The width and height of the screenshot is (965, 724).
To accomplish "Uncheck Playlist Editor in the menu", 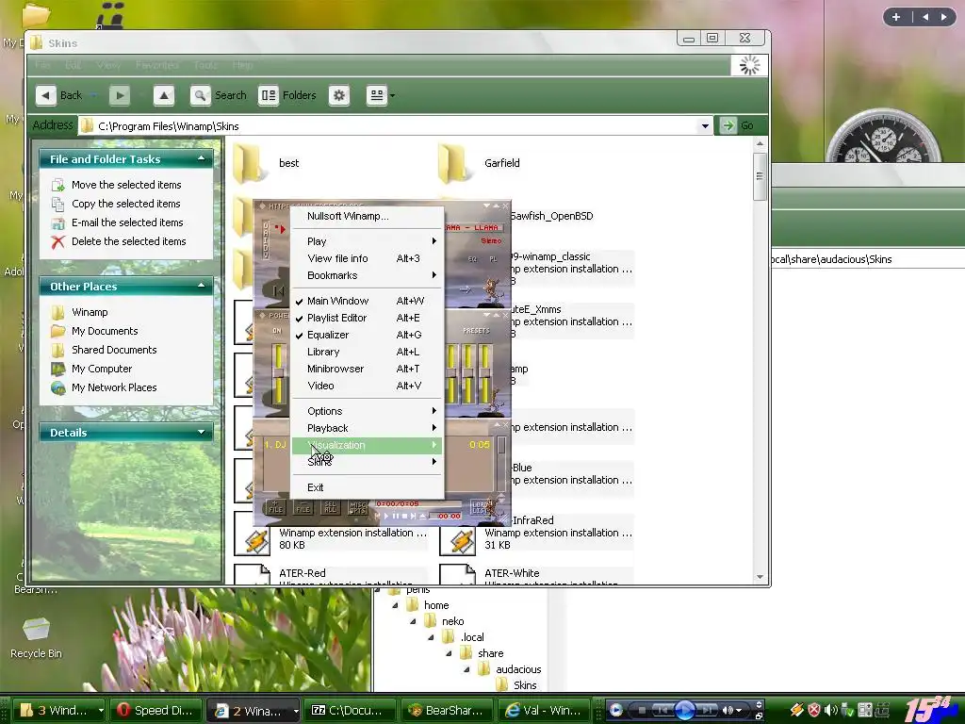I will tap(367, 318).
